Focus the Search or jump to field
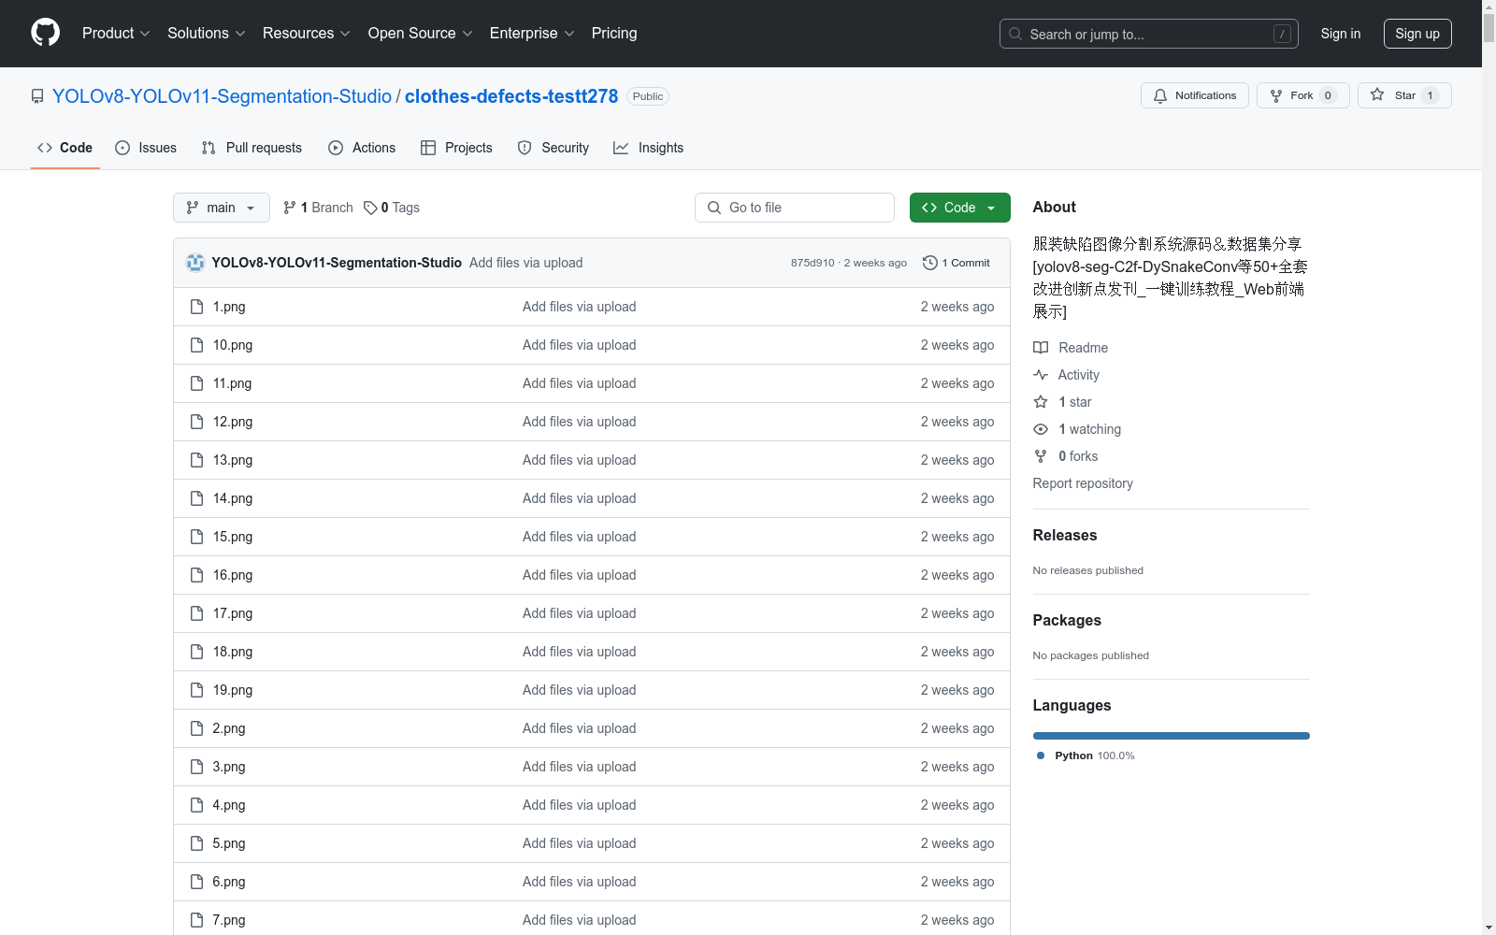The image size is (1496, 935). point(1149,34)
